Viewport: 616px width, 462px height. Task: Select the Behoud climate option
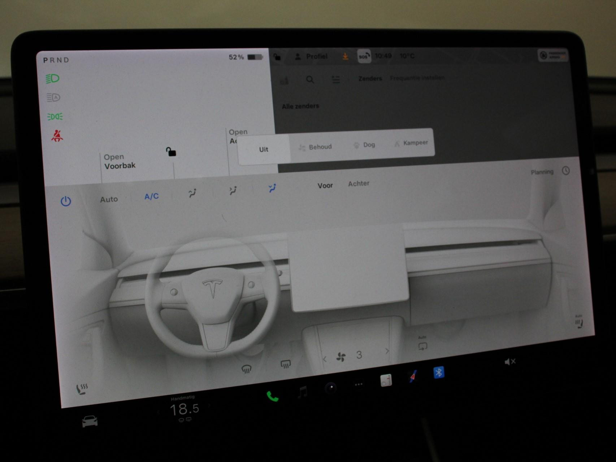pyautogui.click(x=315, y=147)
